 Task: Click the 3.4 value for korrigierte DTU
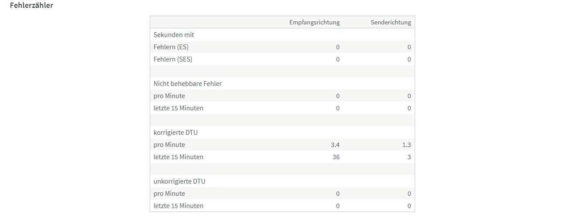(x=335, y=144)
